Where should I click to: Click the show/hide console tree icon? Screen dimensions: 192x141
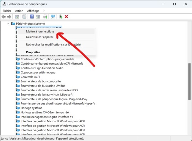pyautogui.click(x=17, y=17)
